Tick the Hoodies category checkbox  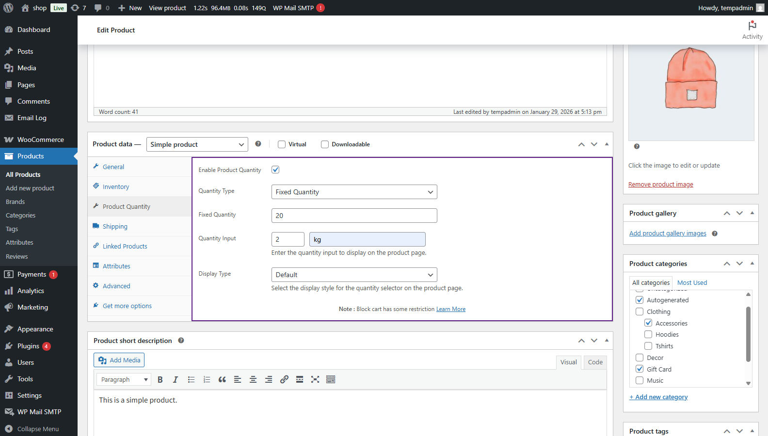point(648,334)
